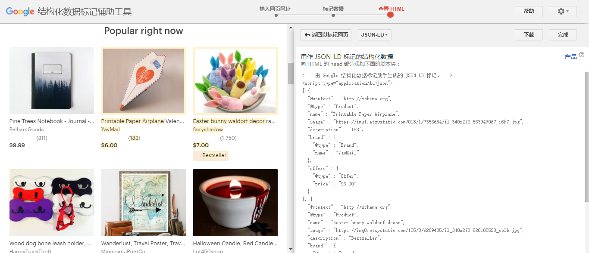
Task: Click the 标记数据 step dot
Action: coord(333,15)
